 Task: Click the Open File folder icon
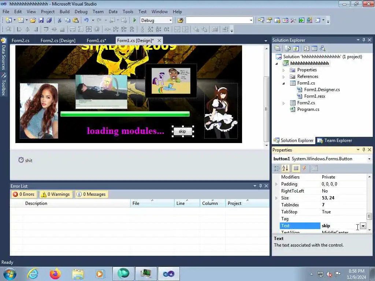33,20
